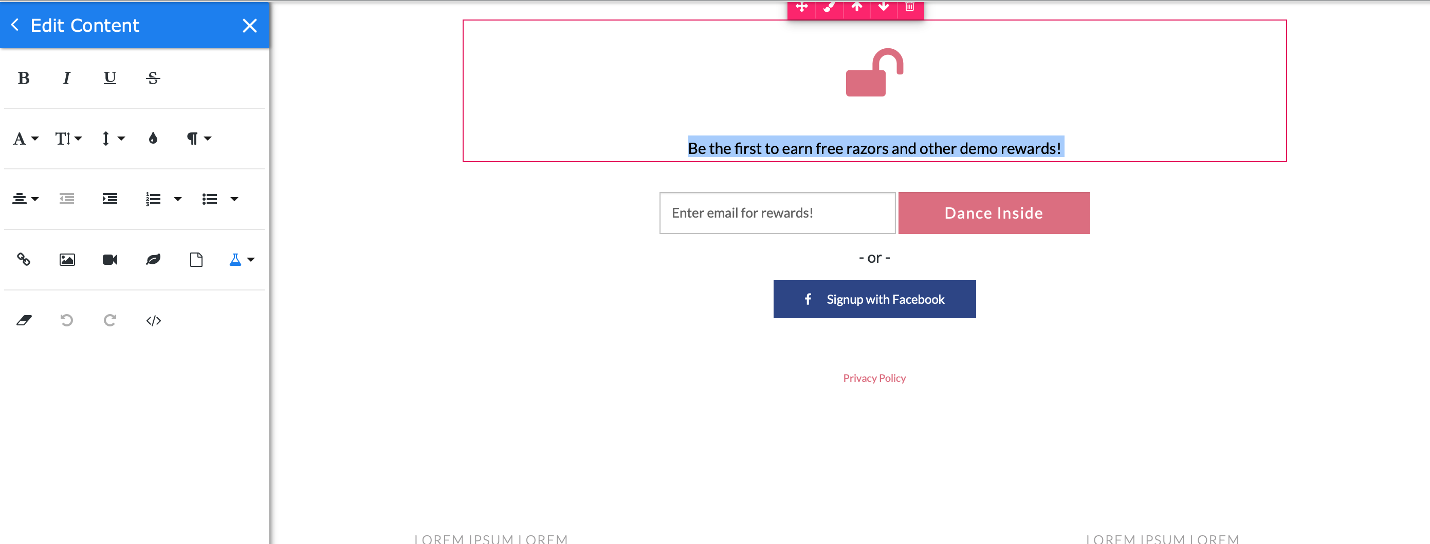The height and width of the screenshot is (544, 1430).
Task: Click the Dance Inside button
Action: (994, 213)
